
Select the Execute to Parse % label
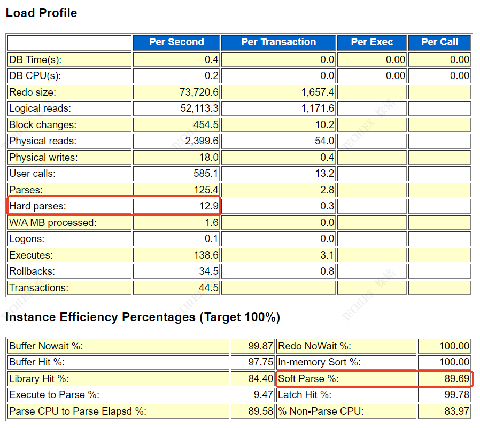[x=55, y=395]
